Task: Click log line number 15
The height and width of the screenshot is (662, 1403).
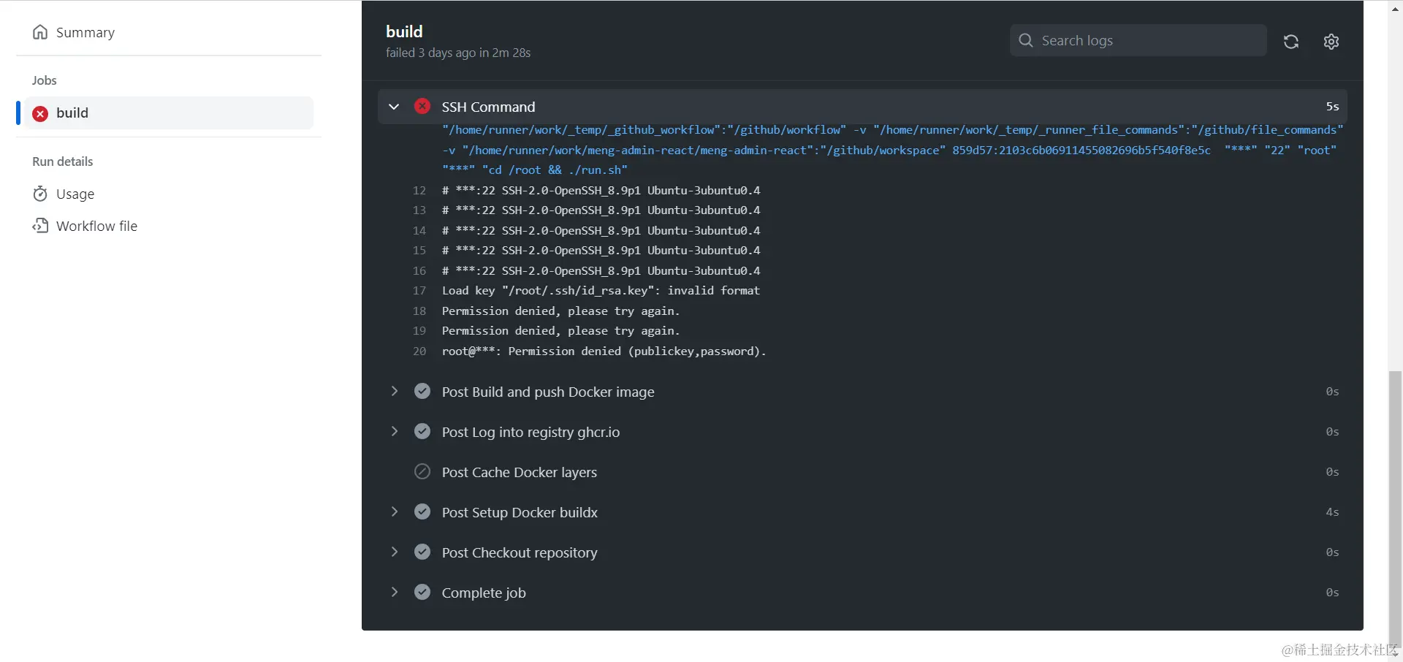Action: click(419, 251)
